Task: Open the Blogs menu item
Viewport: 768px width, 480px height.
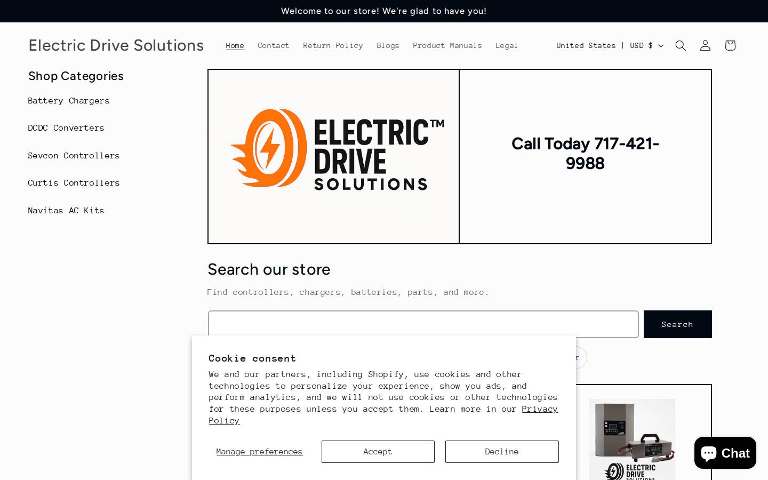Action: click(388, 45)
